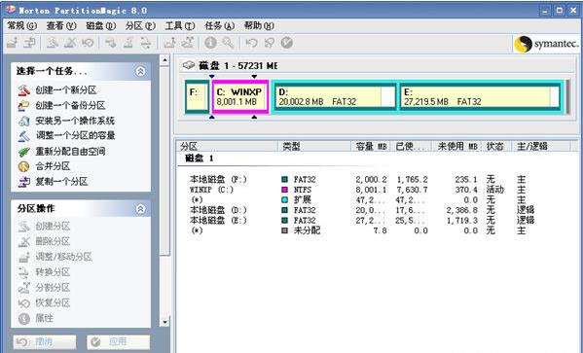The image size is (583, 353).
Task: Click the 未使用 MB column header
Action: (x=456, y=147)
